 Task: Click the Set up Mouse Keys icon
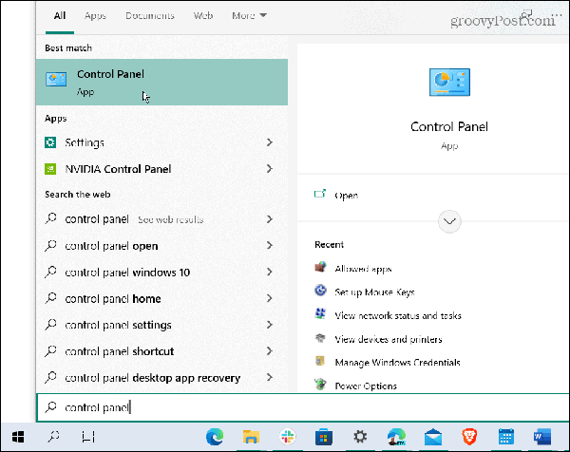320,291
